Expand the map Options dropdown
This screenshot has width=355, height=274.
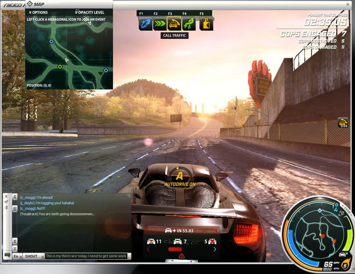38,12
